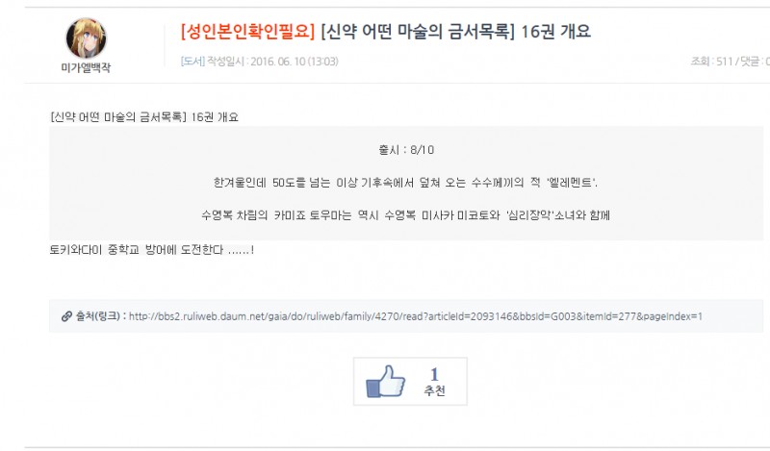Viewport: 770px width, 451px height.
Task: Click the 추천 label in recommend box
Action: [435, 390]
